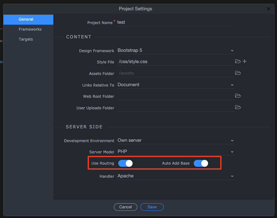This screenshot has width=277, height=218.
Task: Open Handler Apache dropdown
Action: pyautogui.click(x=176, y=176)
